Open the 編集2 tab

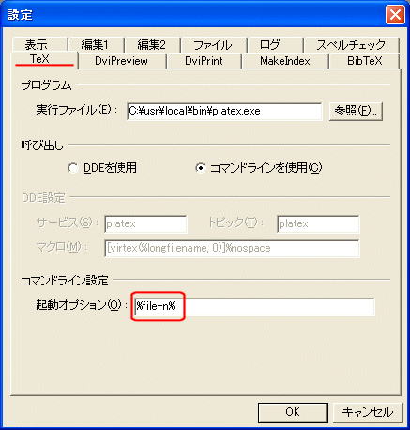(x=152, y=45)
